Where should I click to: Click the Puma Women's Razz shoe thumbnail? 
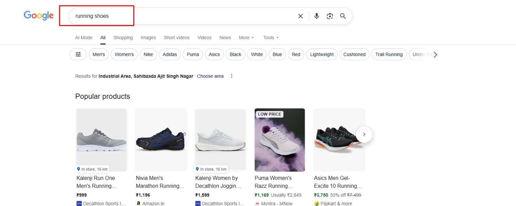280,140
